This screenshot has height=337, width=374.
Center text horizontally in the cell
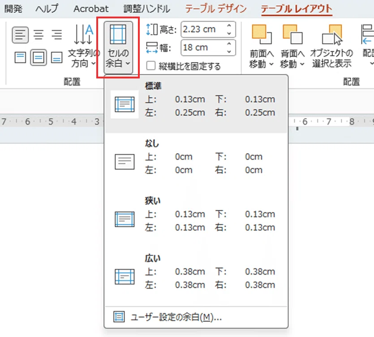[39, 35]
